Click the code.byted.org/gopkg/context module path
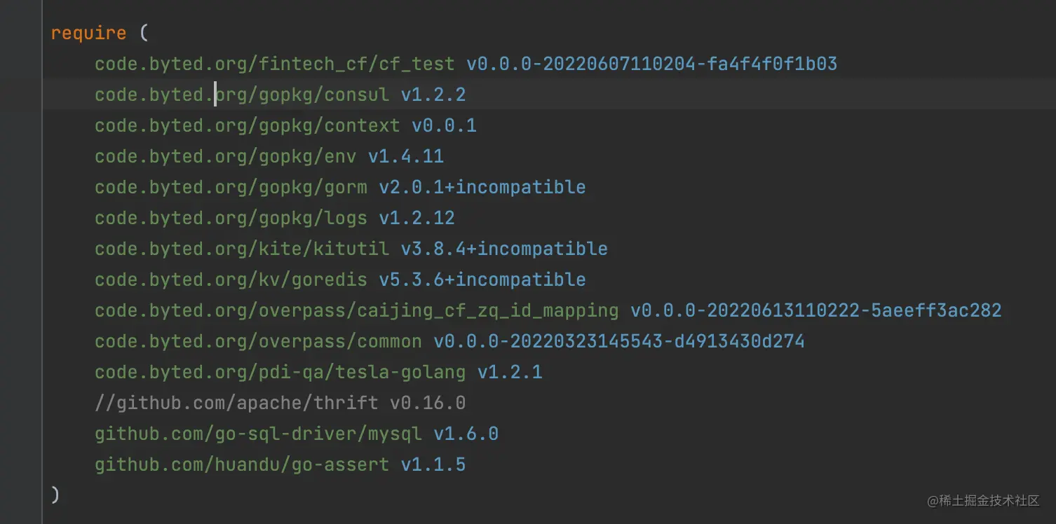Viewport: 1056px width, 524px height. [247, 125]
